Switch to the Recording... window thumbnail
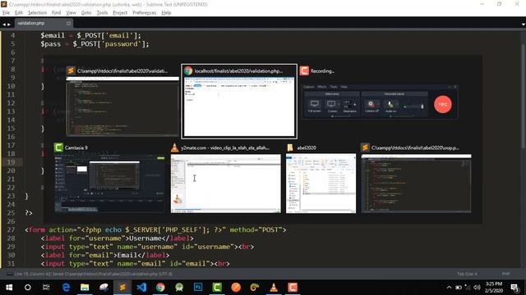This screenshot has height=295, width=526. pyautogui.click(x=380, y=93)
